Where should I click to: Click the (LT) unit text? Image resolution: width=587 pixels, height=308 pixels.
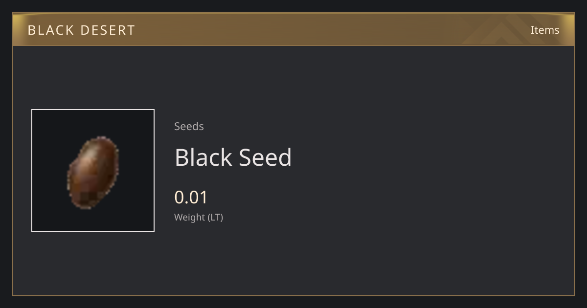point(216,217)
